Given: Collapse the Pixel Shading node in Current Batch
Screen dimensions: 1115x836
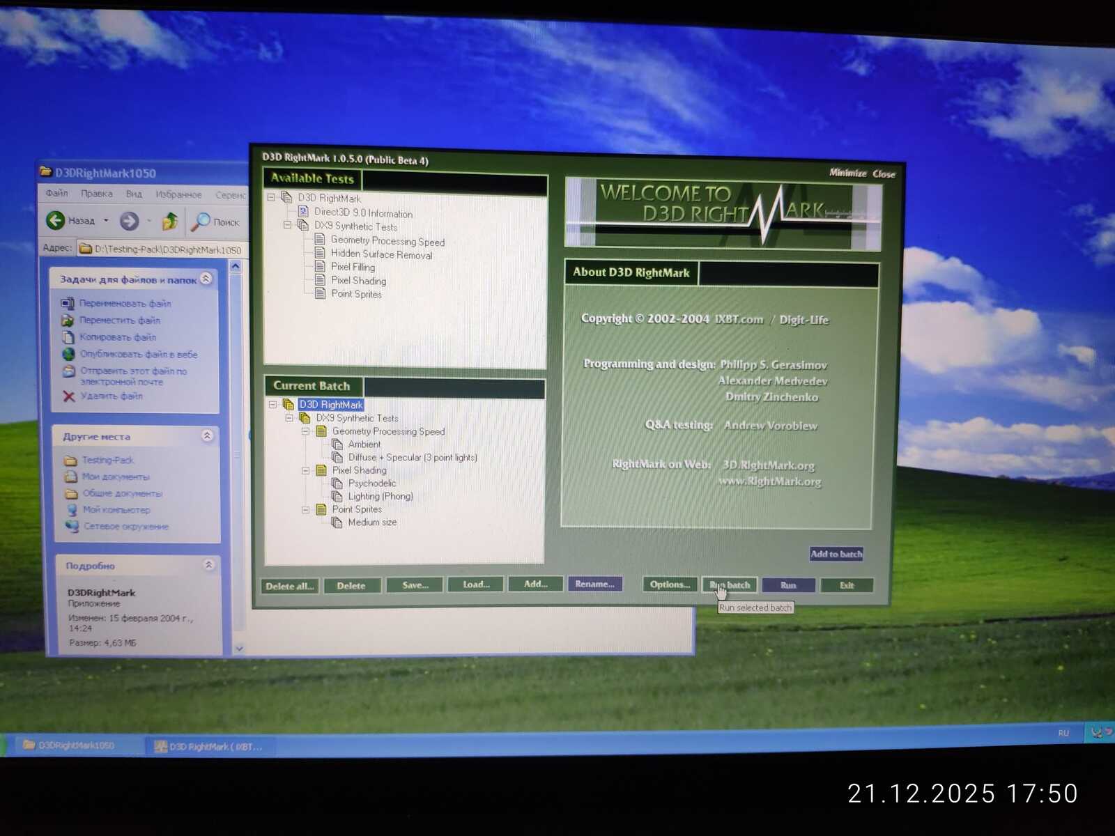Looking at the screenshot, I should 305,470.
